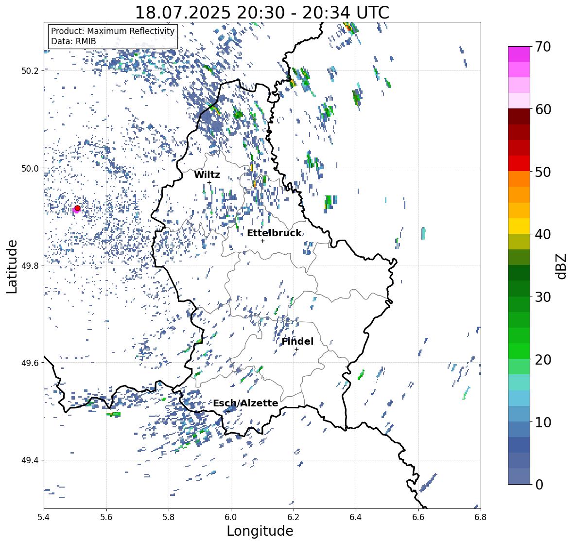Click the dBZ colorbar label

pos(562,266)
